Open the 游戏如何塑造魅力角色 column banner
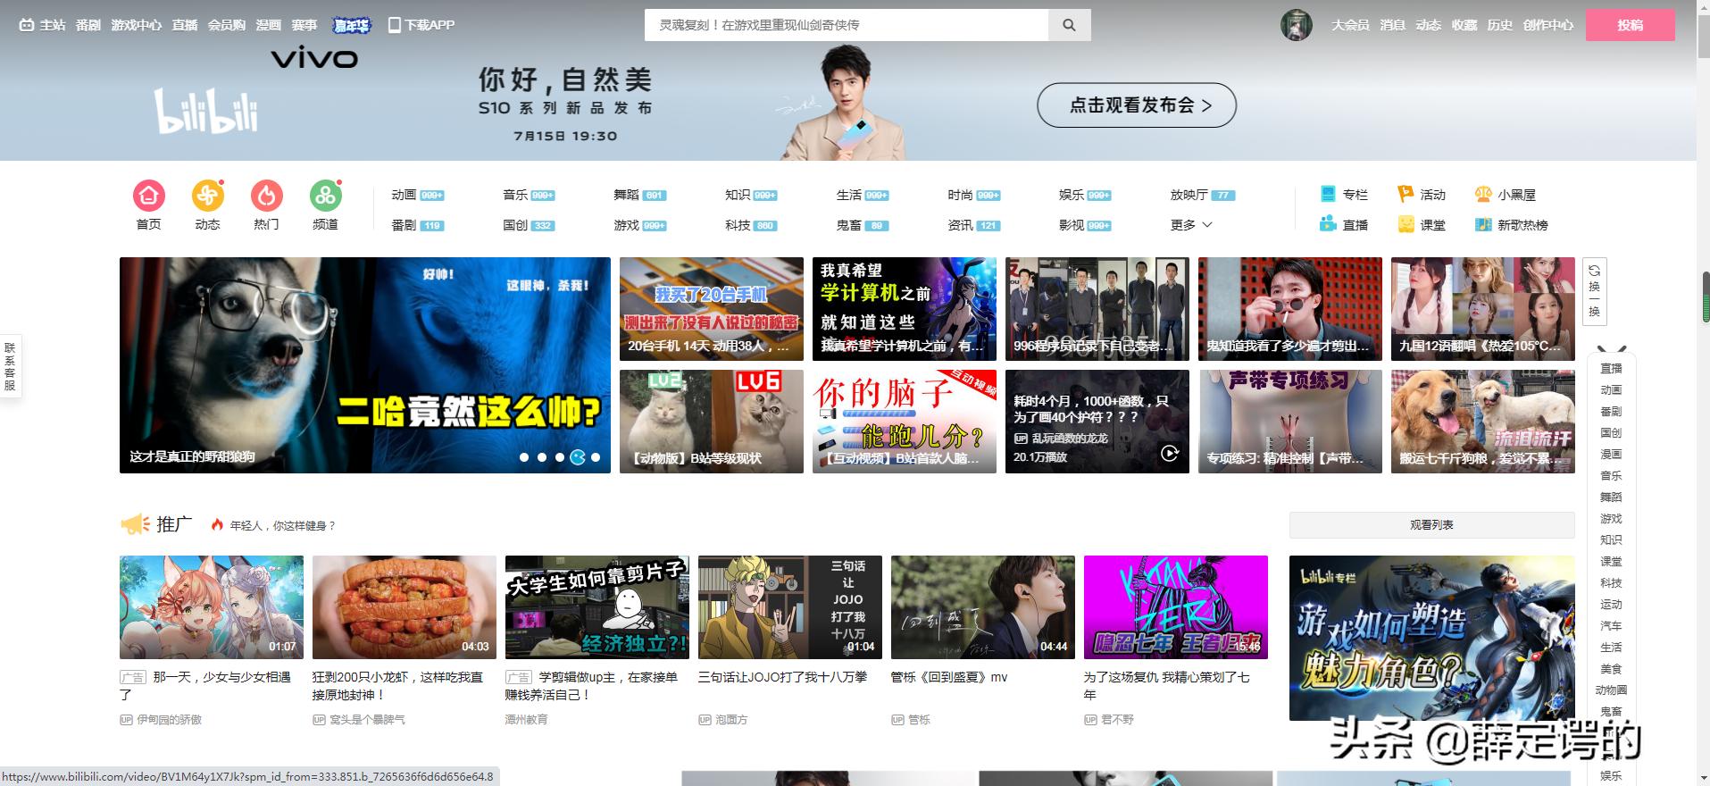 [1431, 638]
